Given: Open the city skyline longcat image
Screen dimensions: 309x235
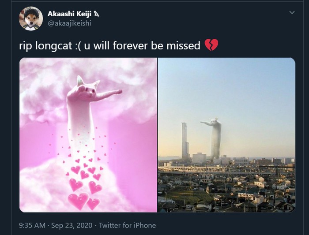Looking at the screenshot, I should 226,135.
